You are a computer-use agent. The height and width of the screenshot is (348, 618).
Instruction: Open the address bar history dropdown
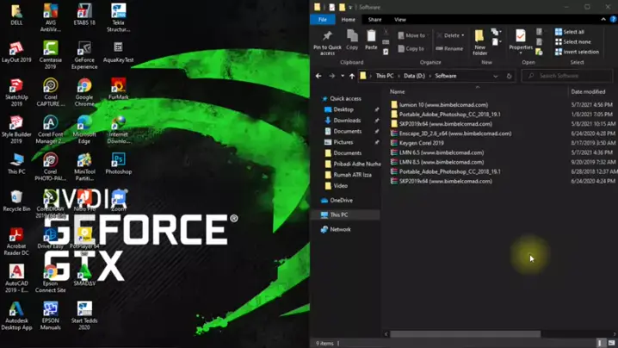[495, 76]
